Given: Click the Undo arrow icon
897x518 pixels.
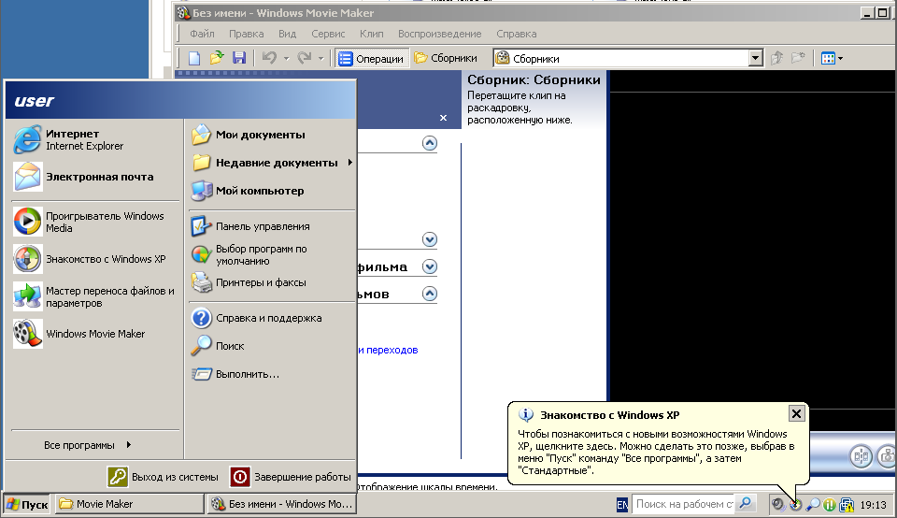Looking at the screenshot, I should (x=269, y=58).
